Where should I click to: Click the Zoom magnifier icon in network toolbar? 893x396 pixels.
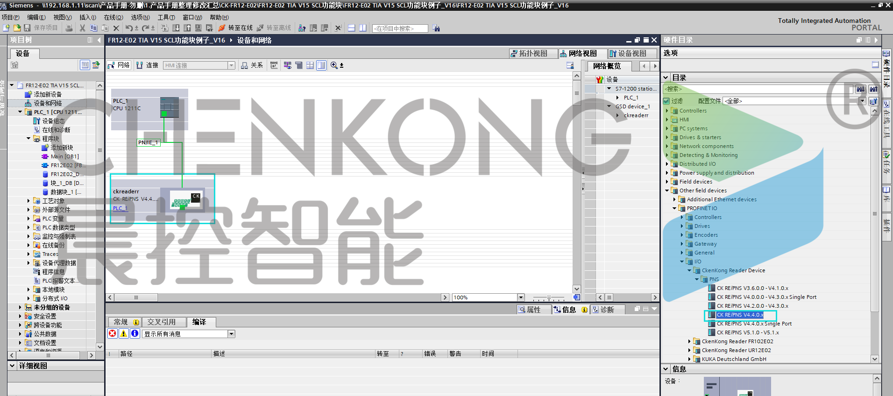334,65
